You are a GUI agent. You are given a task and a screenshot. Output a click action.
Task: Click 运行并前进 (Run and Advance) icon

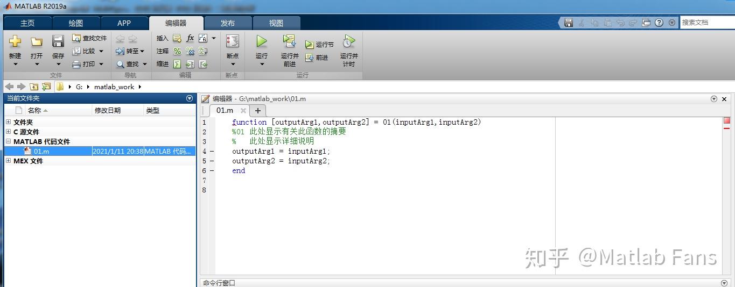(290, 41)
